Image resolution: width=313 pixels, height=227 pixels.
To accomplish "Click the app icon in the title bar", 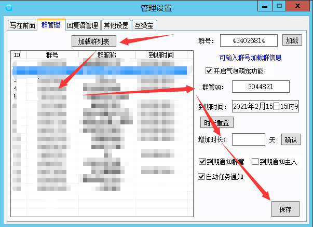I will point(8,7).
